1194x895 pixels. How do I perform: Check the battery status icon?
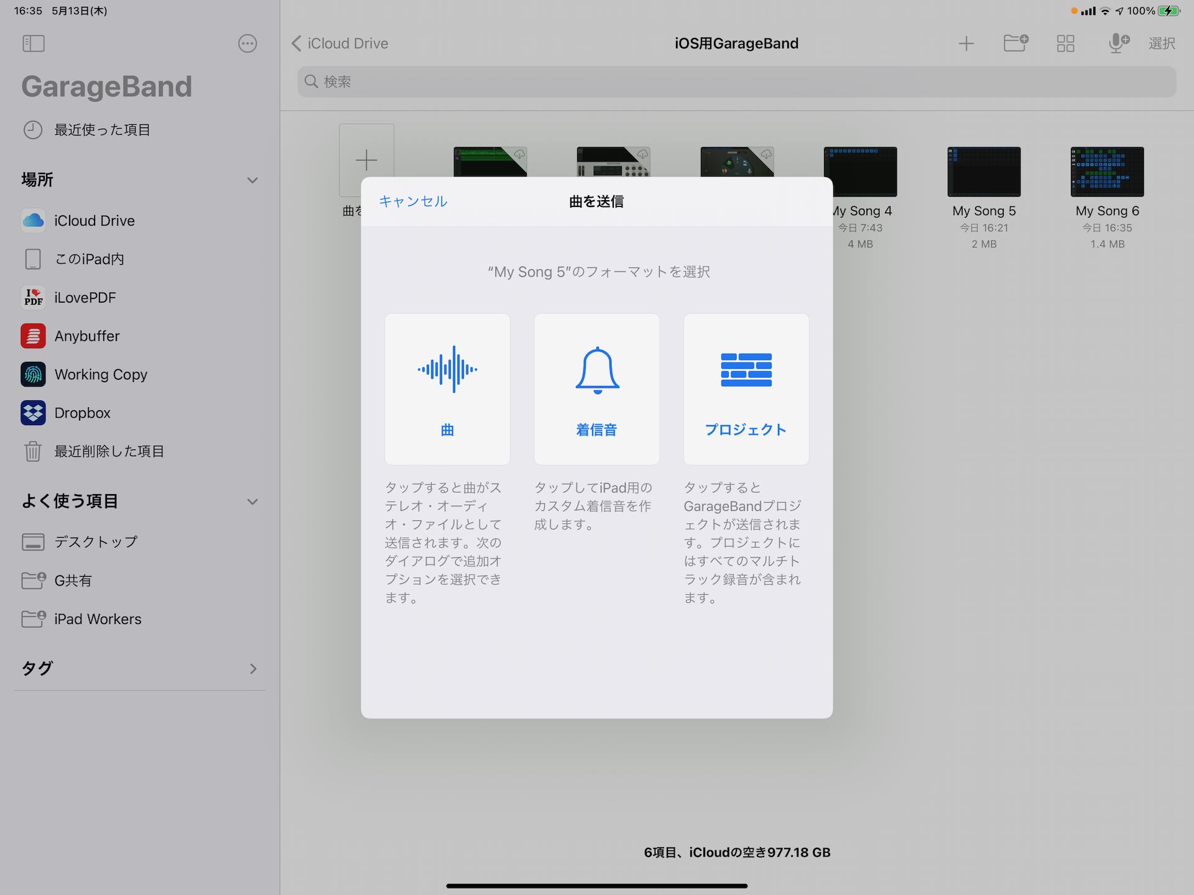[1169, 11]
